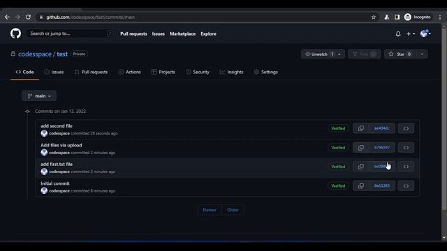Open the main branch selector dropdown
Viewport: 447px width, 251px height.
click(x=39, y=96)
